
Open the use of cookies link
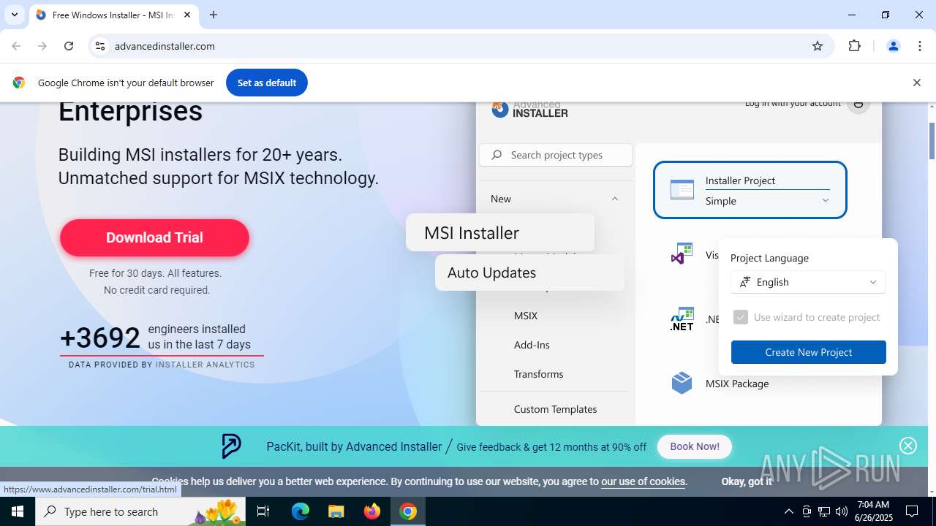click(643, 481)
